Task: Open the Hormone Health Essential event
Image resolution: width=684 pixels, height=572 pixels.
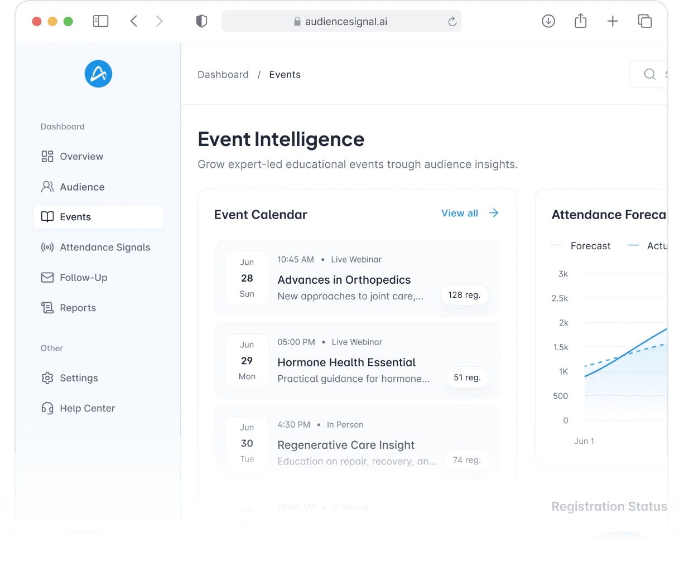Action: [x=357, y=361]
